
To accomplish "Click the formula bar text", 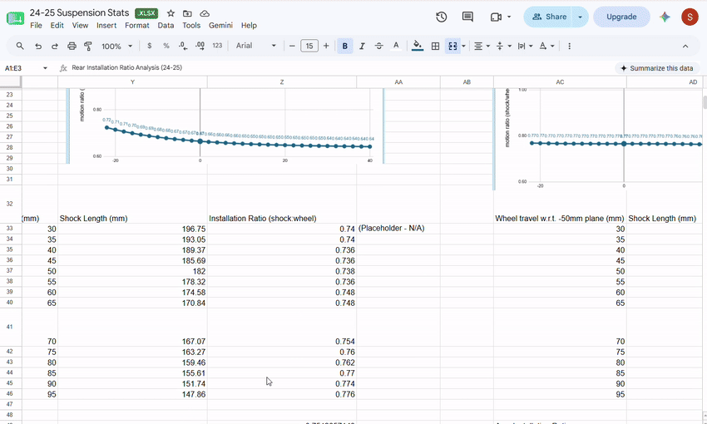I will click(x=126, y=67).
